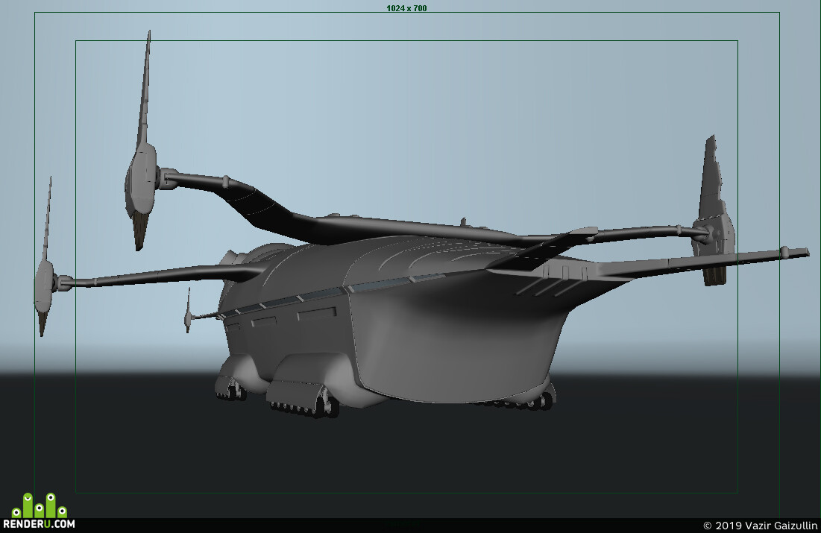Click the "1024 x 700" resolution gate label
821x533 pixels.
[406, 8]
